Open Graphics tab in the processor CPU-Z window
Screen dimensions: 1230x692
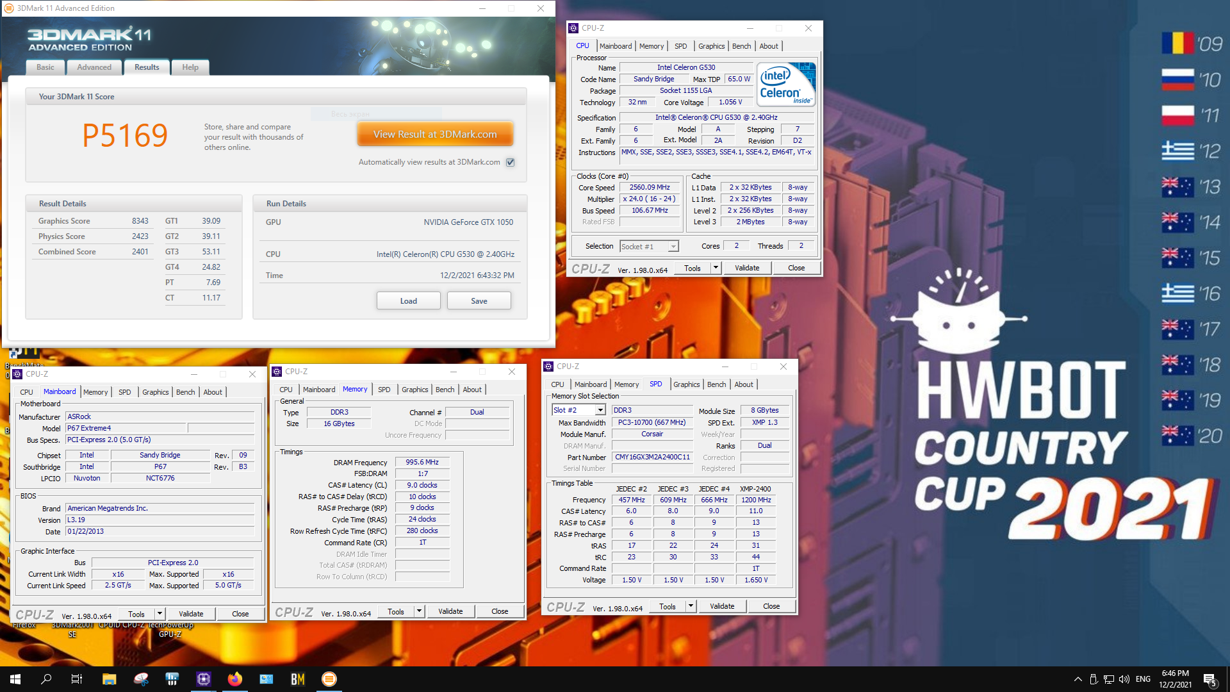pos(711,46)
